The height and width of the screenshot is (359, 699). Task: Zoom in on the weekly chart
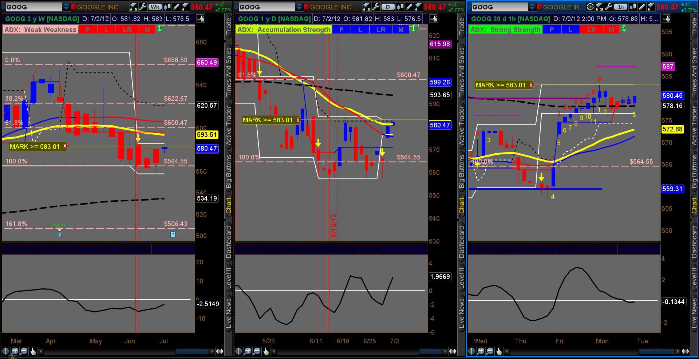point(15,351)
